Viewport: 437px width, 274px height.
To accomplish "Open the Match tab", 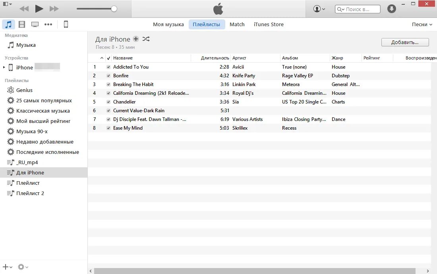I will point(237,25).
